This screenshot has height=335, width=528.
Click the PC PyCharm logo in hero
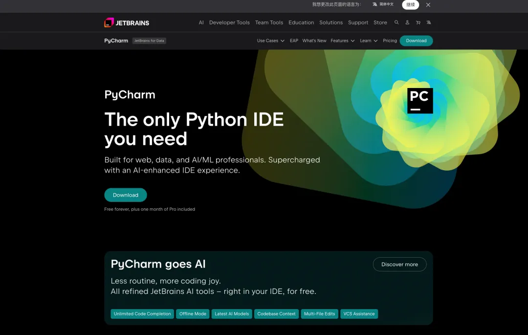[420, 101]
